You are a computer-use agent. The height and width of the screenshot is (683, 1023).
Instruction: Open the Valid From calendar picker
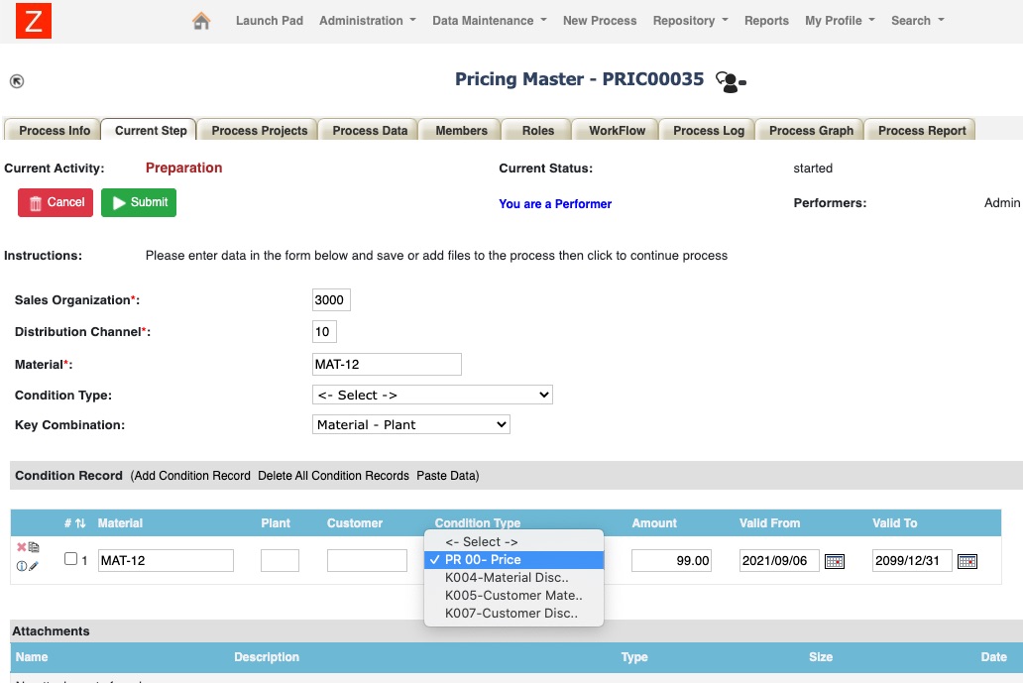(835, 560)
